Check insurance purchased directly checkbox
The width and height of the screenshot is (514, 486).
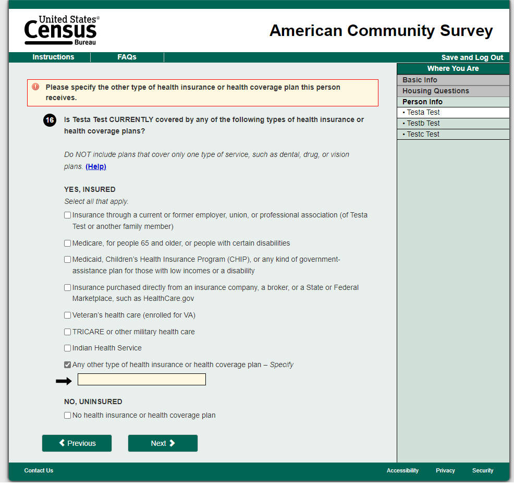[68, 288]
